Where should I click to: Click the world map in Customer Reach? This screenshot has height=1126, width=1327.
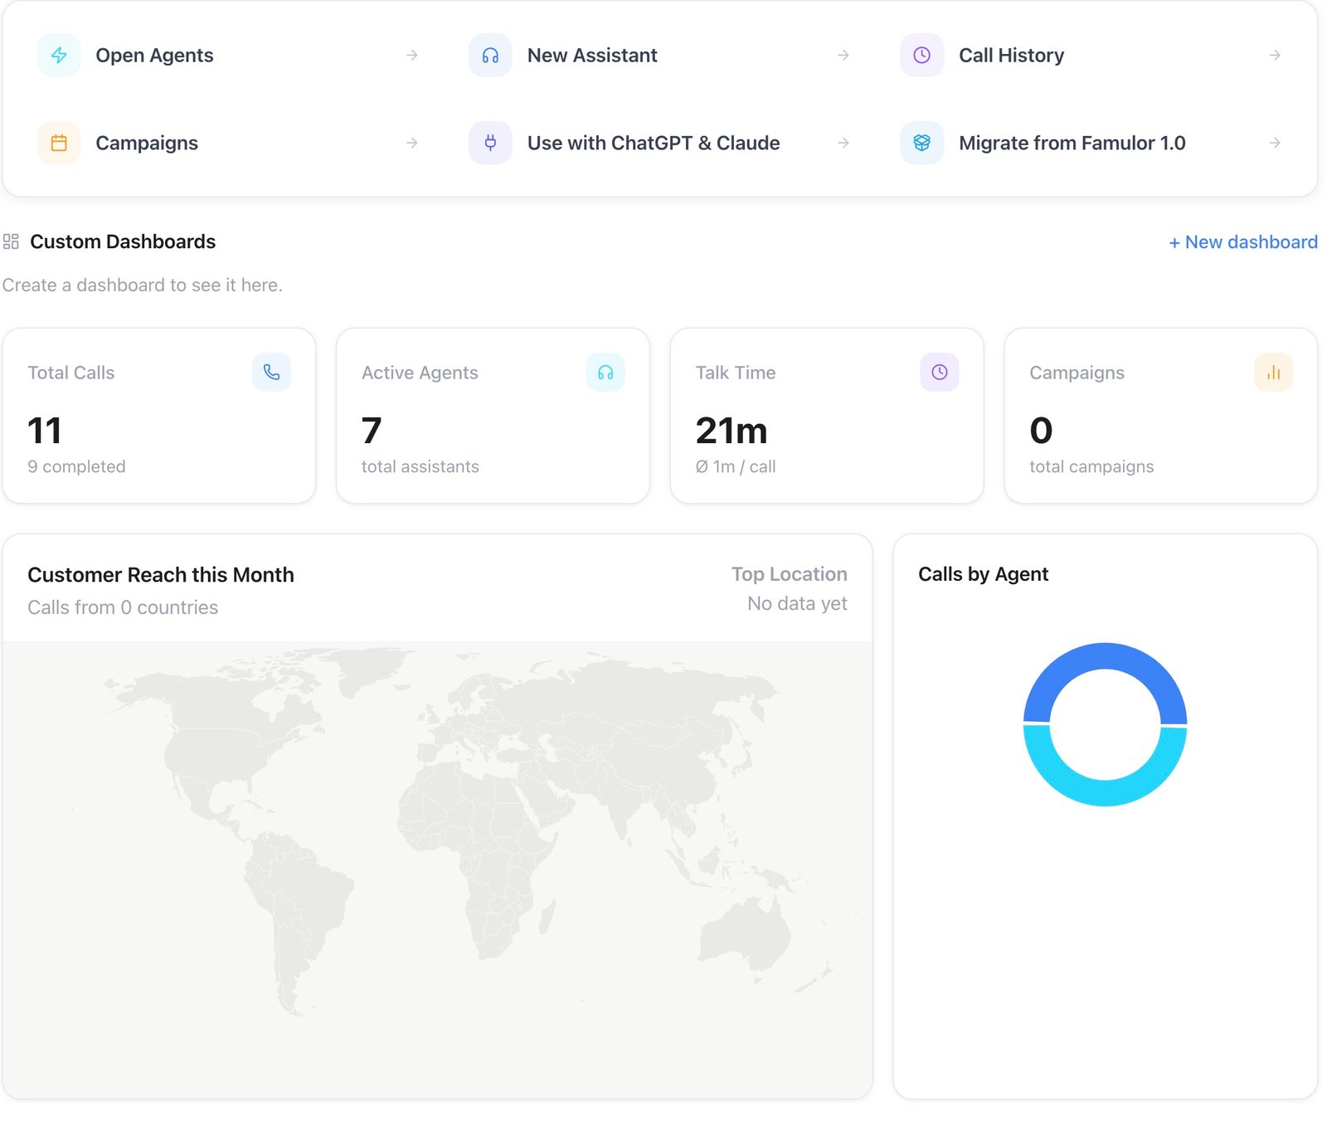tap(437, 870)
